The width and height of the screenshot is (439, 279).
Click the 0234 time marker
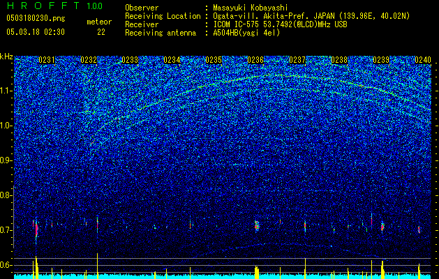click(172, 60)
